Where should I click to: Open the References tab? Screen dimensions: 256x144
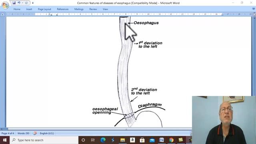(63, 9)
